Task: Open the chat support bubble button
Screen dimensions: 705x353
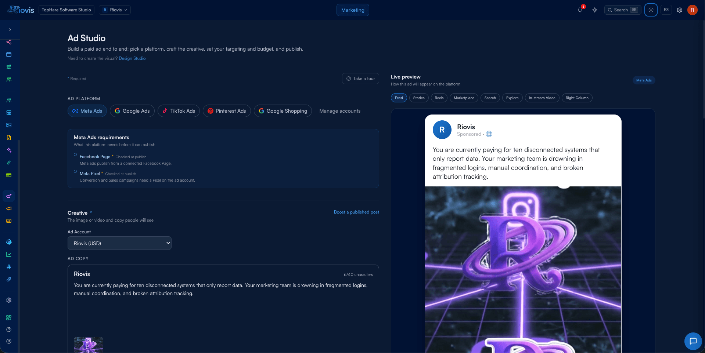Action: [693, 341]
